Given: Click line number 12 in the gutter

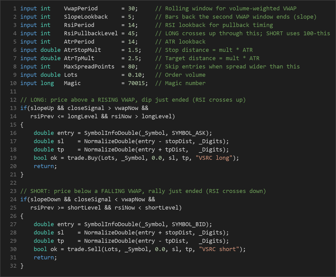Looking at the screenshot, I should point(13,100).
